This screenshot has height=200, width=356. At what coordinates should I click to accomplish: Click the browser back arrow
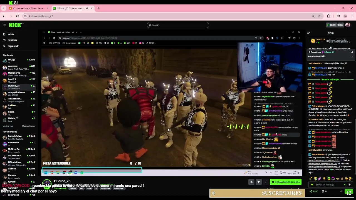[x=4, y=16]
